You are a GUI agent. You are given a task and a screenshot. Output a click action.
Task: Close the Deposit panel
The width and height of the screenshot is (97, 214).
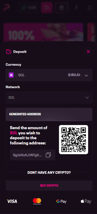pyautogui.click(x=88, y=52)
